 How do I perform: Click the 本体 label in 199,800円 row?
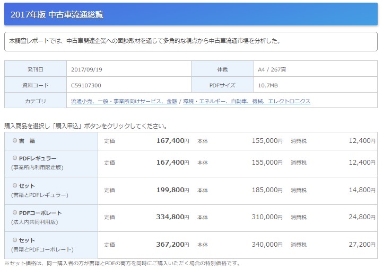point(203,190)
